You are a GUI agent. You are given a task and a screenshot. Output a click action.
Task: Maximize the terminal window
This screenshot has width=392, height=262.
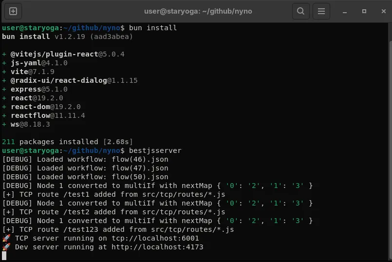click(364, 11)
